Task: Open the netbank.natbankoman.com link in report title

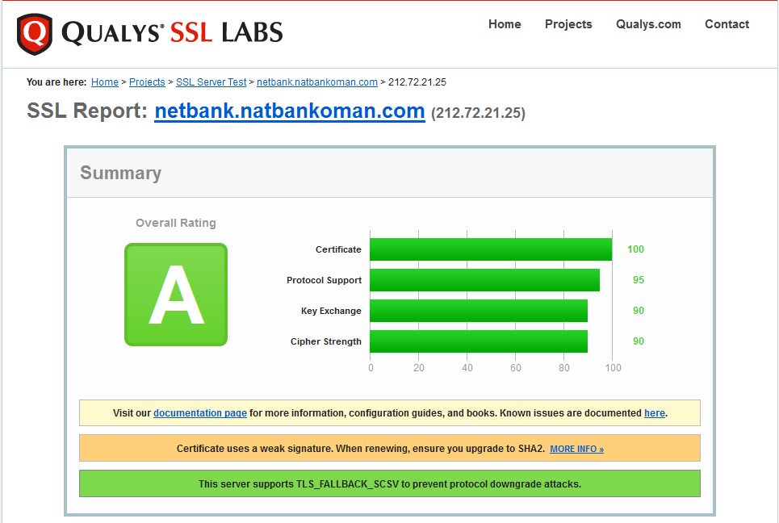Action: coord(290,111)
